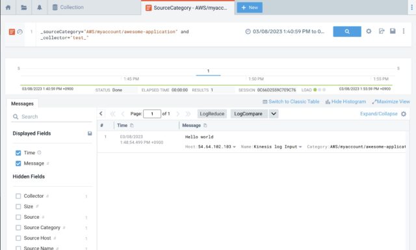Click the Hello world message text
This screenshot has width=416, height=250.
(x=200, y=137)
